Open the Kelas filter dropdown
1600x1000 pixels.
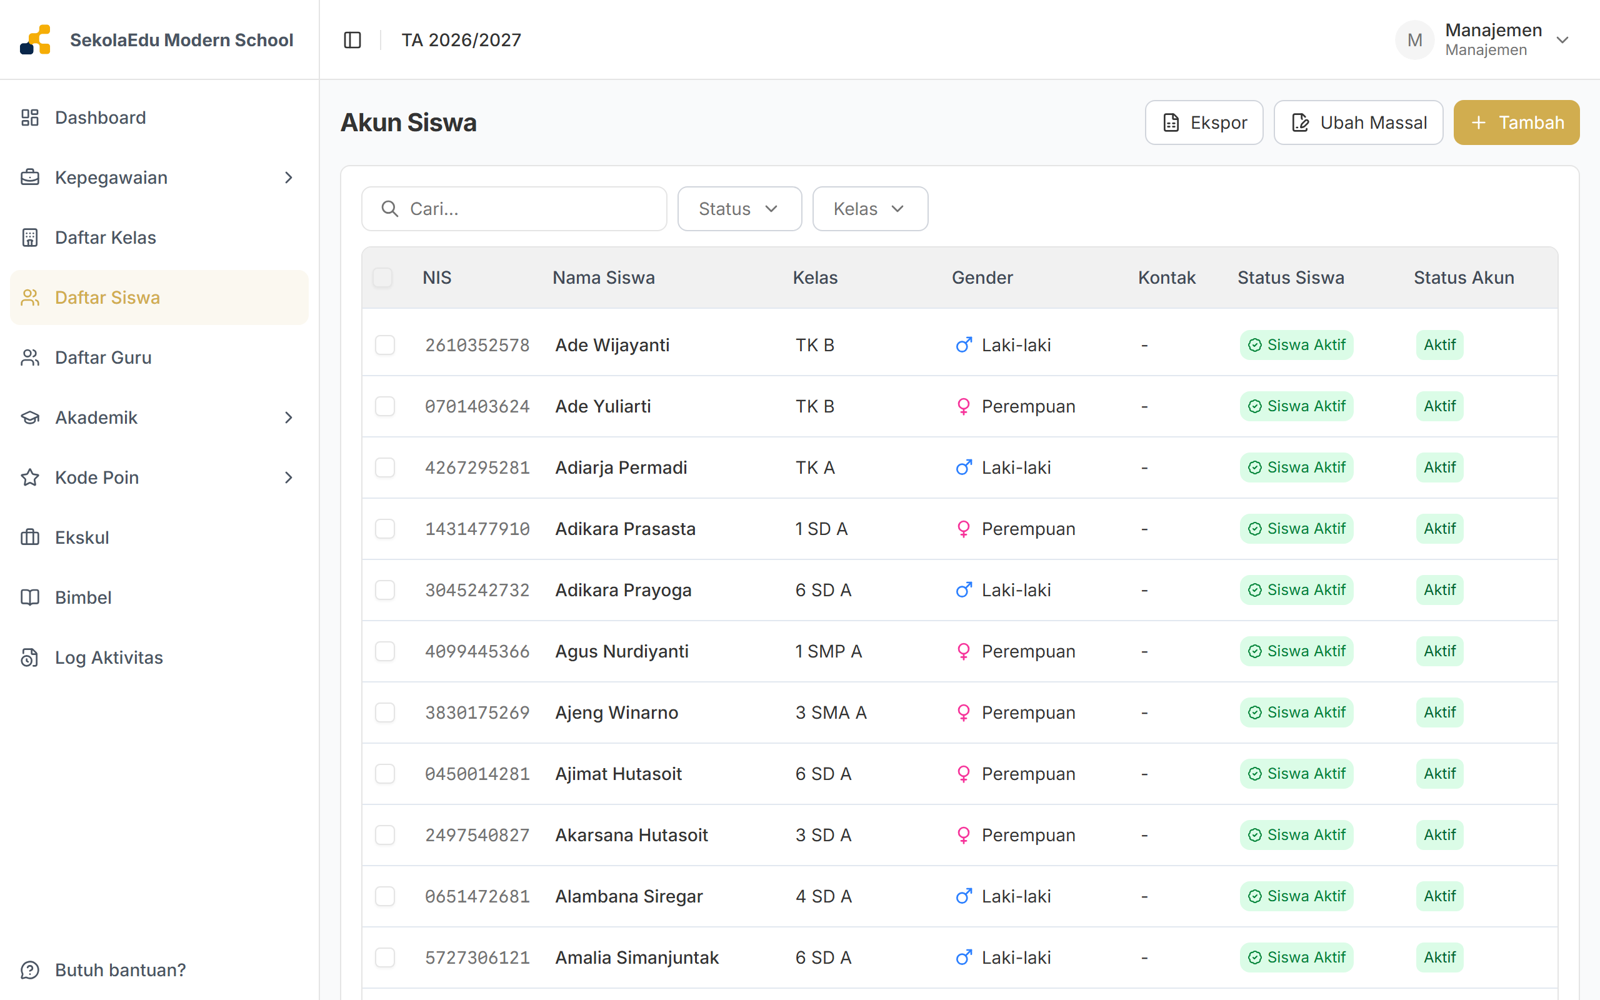coord(869,209)
